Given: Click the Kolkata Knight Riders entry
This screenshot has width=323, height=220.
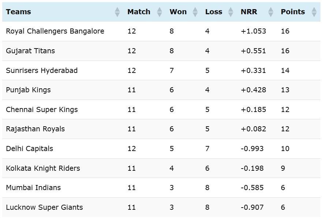Looking at the screenshot, I should click(43, 168).
